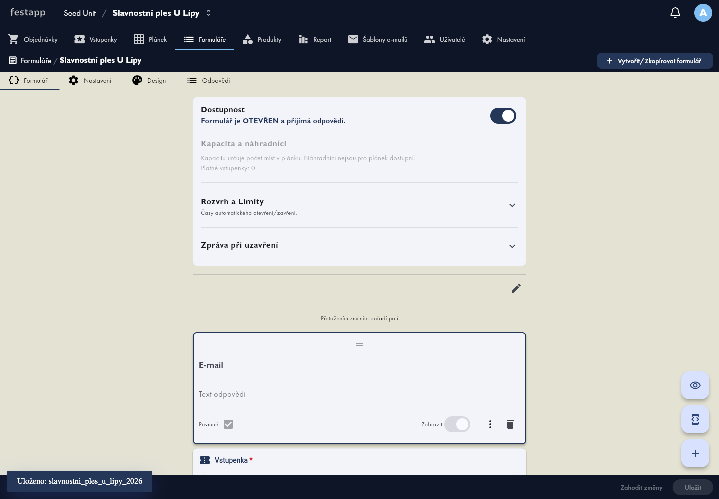Toggle the form availability switch
The height and width of the screenshot is (499, 719).
pyautogui.click(x=503, y=116)
